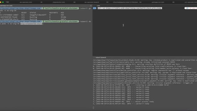Click the first bitbucket/shopline path prompt segment
This screenshot has height=111, width=197.
pos(21,8)
